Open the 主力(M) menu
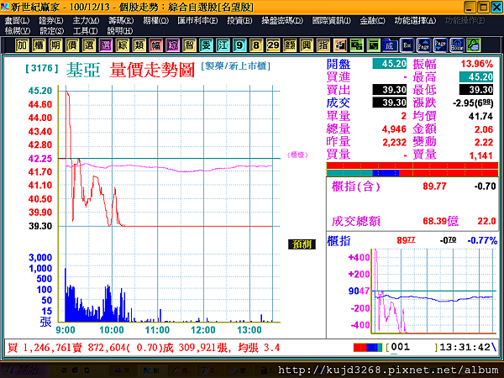This screenshot has width=504, height=378. pyautogui.click(x=86, y=21)
